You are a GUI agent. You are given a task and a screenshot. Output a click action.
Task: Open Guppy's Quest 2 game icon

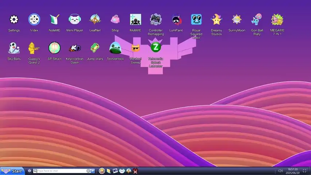34,48
